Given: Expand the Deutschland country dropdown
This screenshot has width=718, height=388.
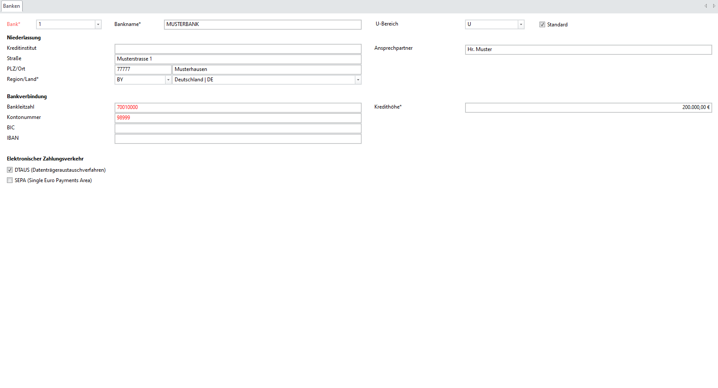Looking at the screenshot, I should point(358,80).
